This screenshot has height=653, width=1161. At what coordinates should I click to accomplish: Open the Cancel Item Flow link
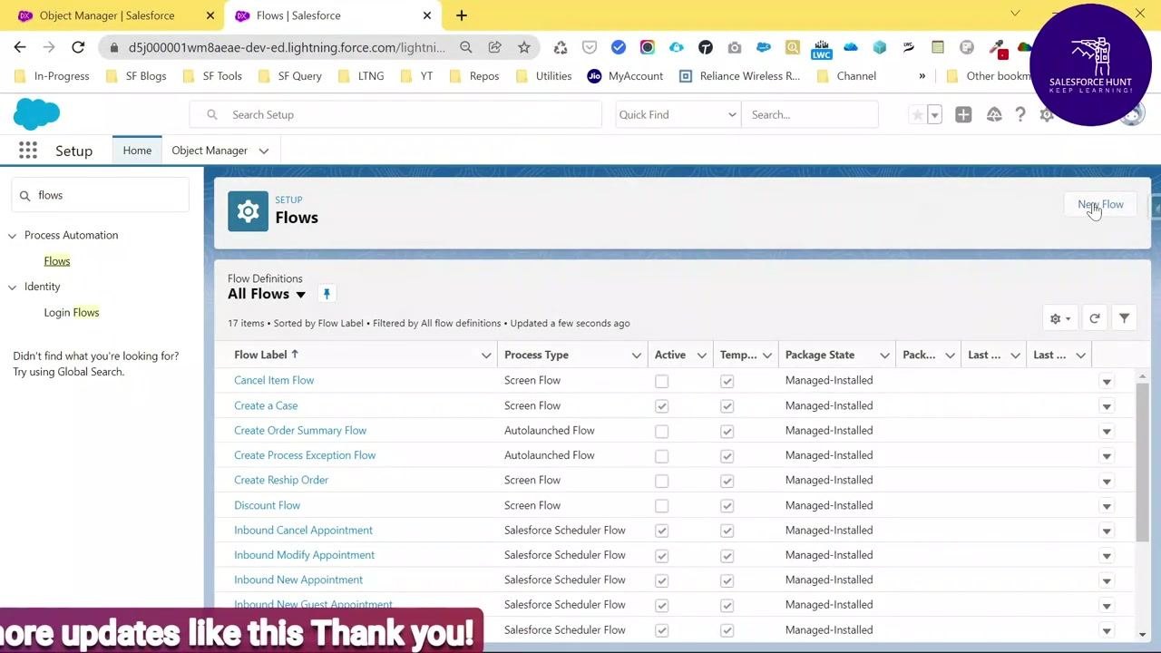tap(274, 380)
